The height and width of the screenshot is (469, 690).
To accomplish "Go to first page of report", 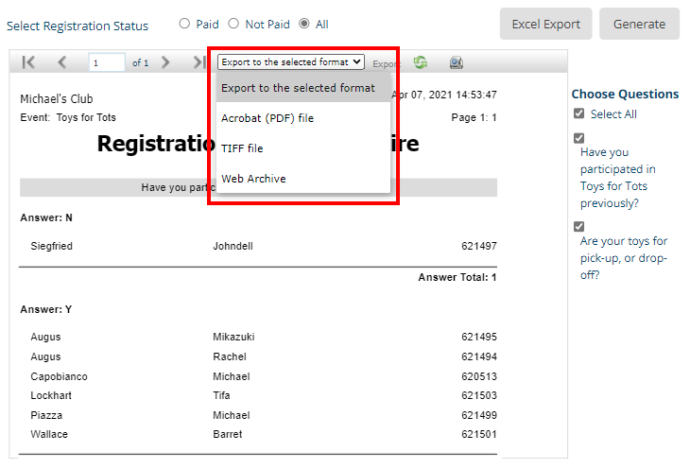I will [x=28, y=62].
